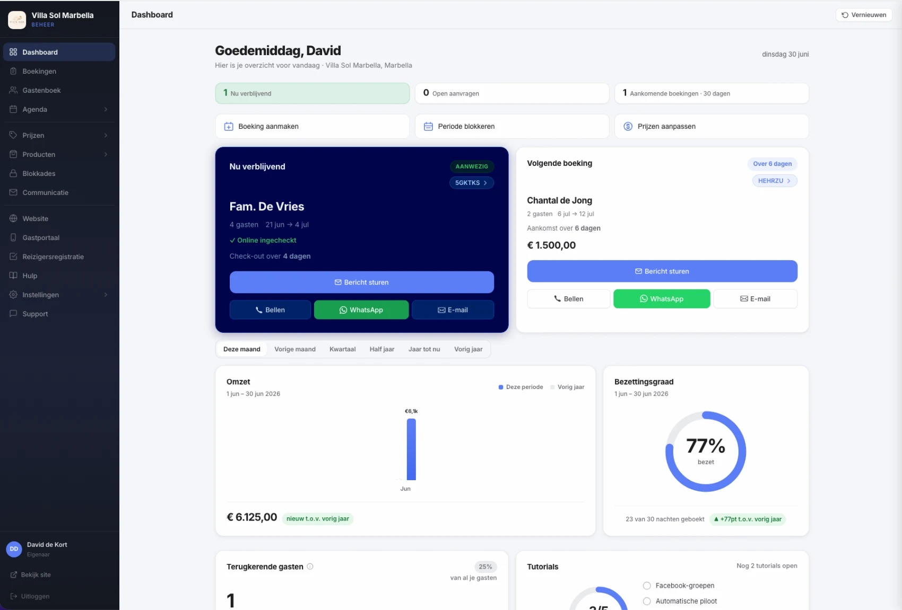902x610 pixels.
Task: Expand the Producten submenu chevron
Action: [106, 154]
